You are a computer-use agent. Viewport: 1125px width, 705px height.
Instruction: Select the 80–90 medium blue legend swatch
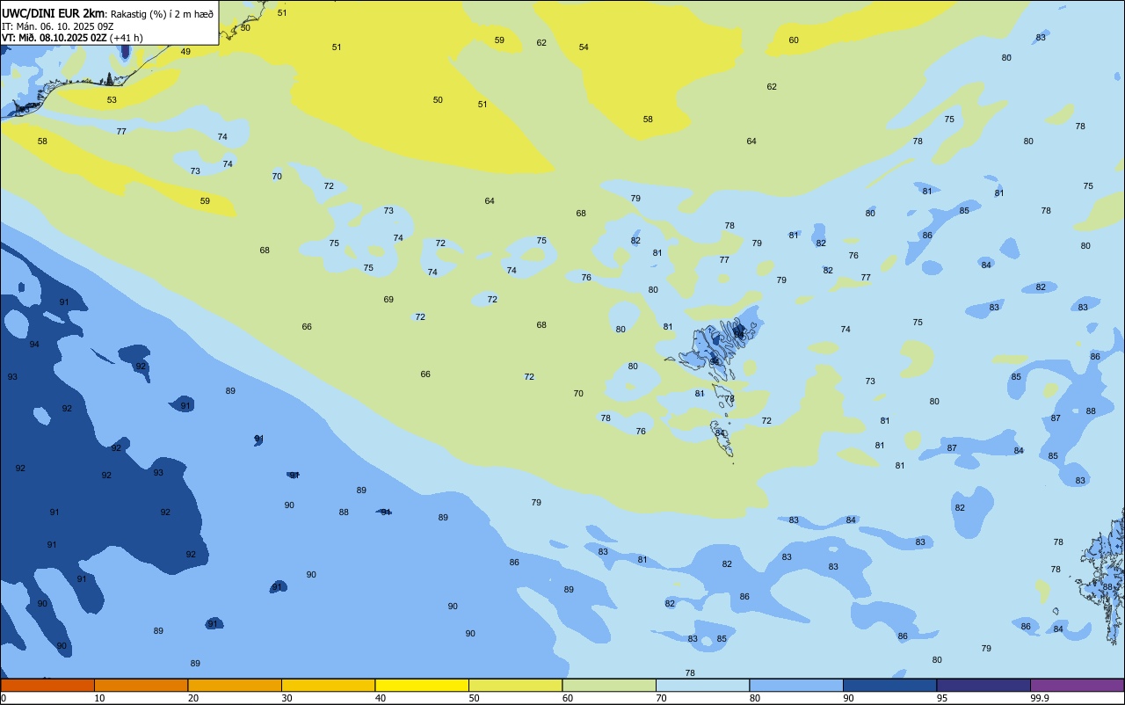pyautogui.click(x=796, y=685)
